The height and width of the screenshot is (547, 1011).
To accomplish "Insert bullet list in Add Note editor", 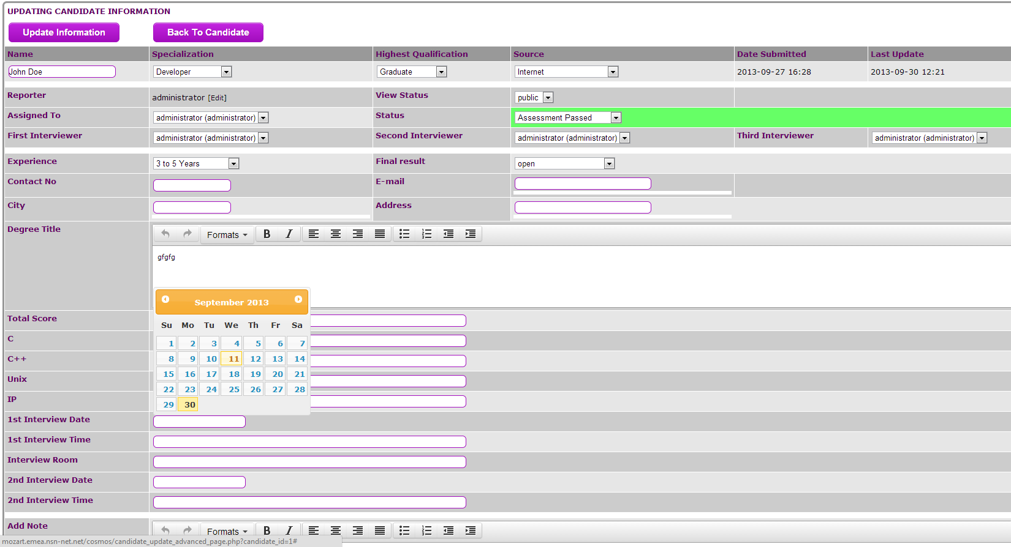I will (x=404, y=530).
